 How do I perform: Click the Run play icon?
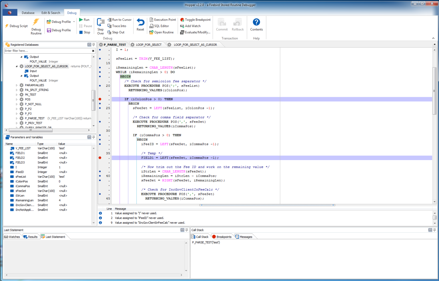tap(81, 20)
